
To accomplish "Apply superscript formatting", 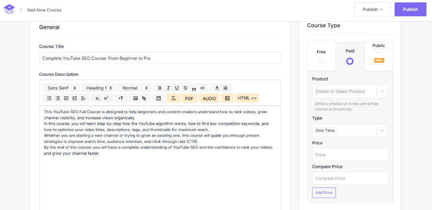I will coord(106,98).
